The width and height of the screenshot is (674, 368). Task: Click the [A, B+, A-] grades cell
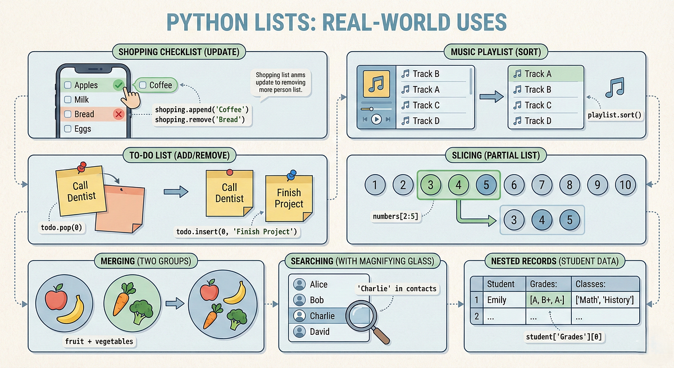coord(548,300)
